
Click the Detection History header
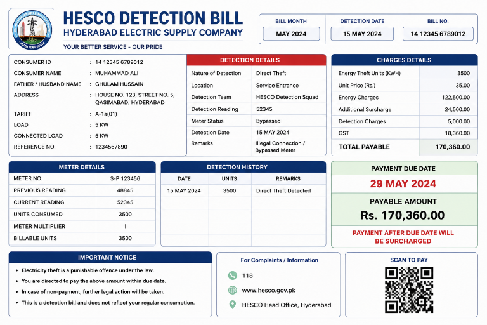click(x=243, y=167)
